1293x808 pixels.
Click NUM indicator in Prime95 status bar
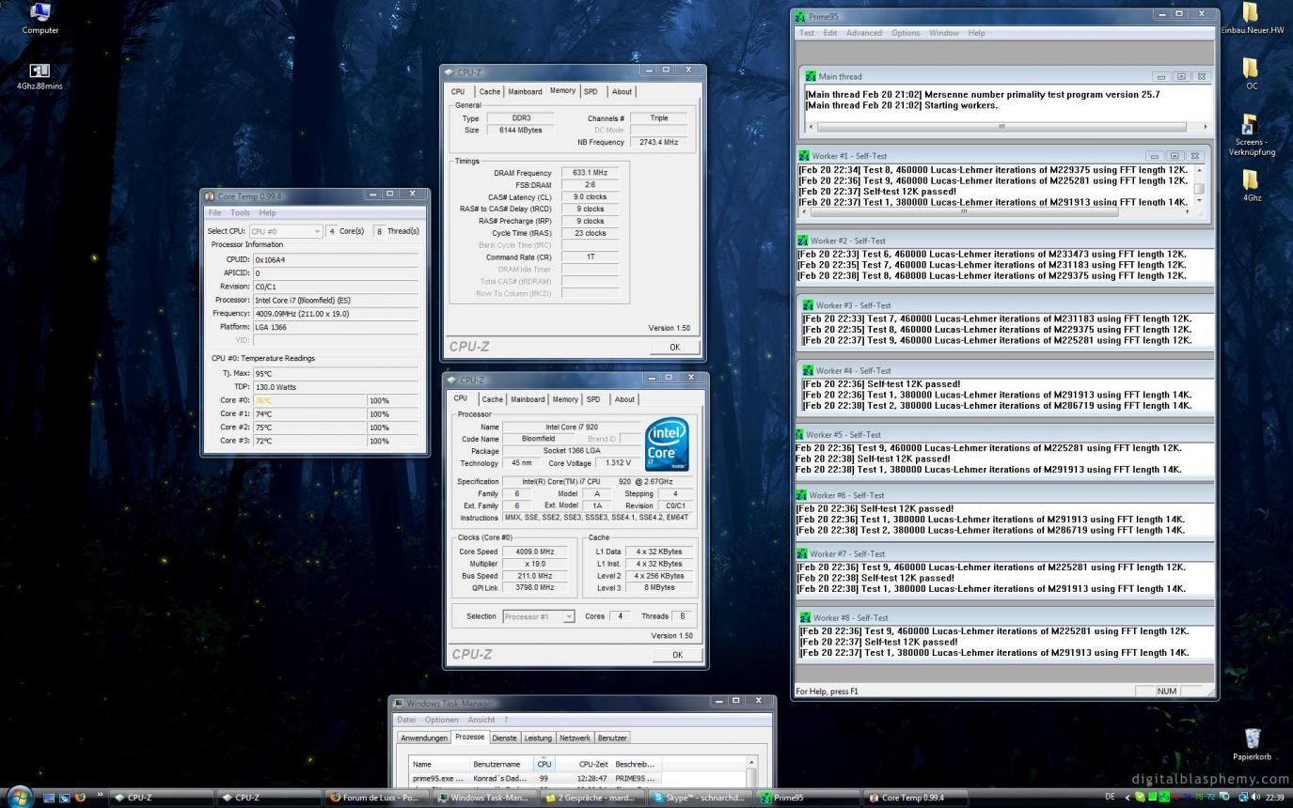click(1167, 691)
